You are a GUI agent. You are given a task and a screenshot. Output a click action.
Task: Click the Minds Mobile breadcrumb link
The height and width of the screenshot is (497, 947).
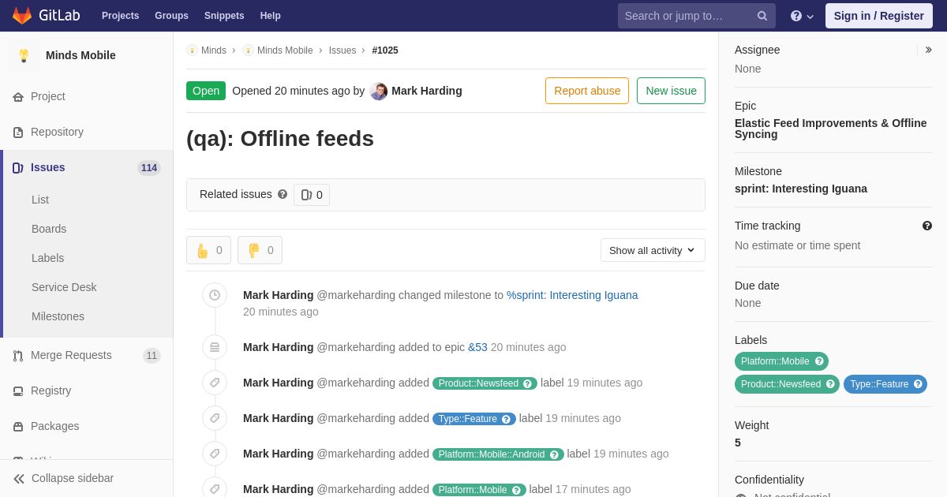coord(285,50)
